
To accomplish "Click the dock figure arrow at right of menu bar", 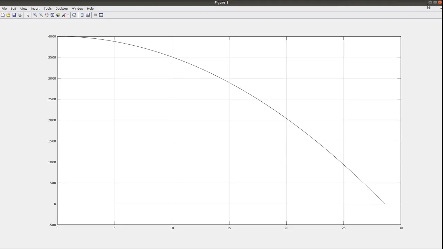I will pos(441,8).
